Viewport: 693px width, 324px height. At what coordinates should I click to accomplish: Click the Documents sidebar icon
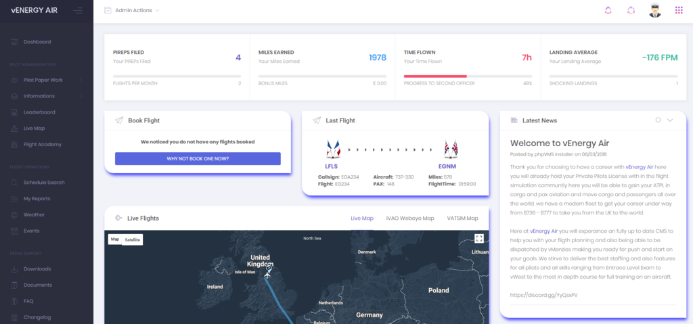[14, 285]
